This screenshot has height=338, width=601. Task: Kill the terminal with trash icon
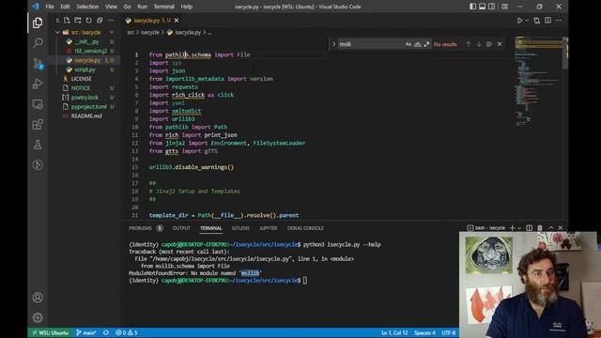540,228
